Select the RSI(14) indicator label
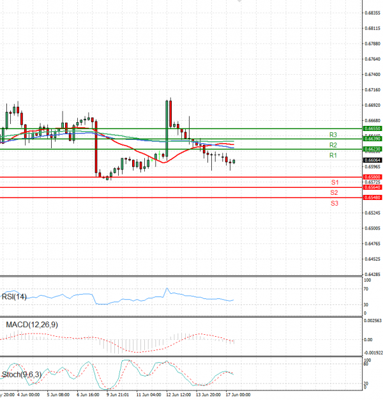 14,296
